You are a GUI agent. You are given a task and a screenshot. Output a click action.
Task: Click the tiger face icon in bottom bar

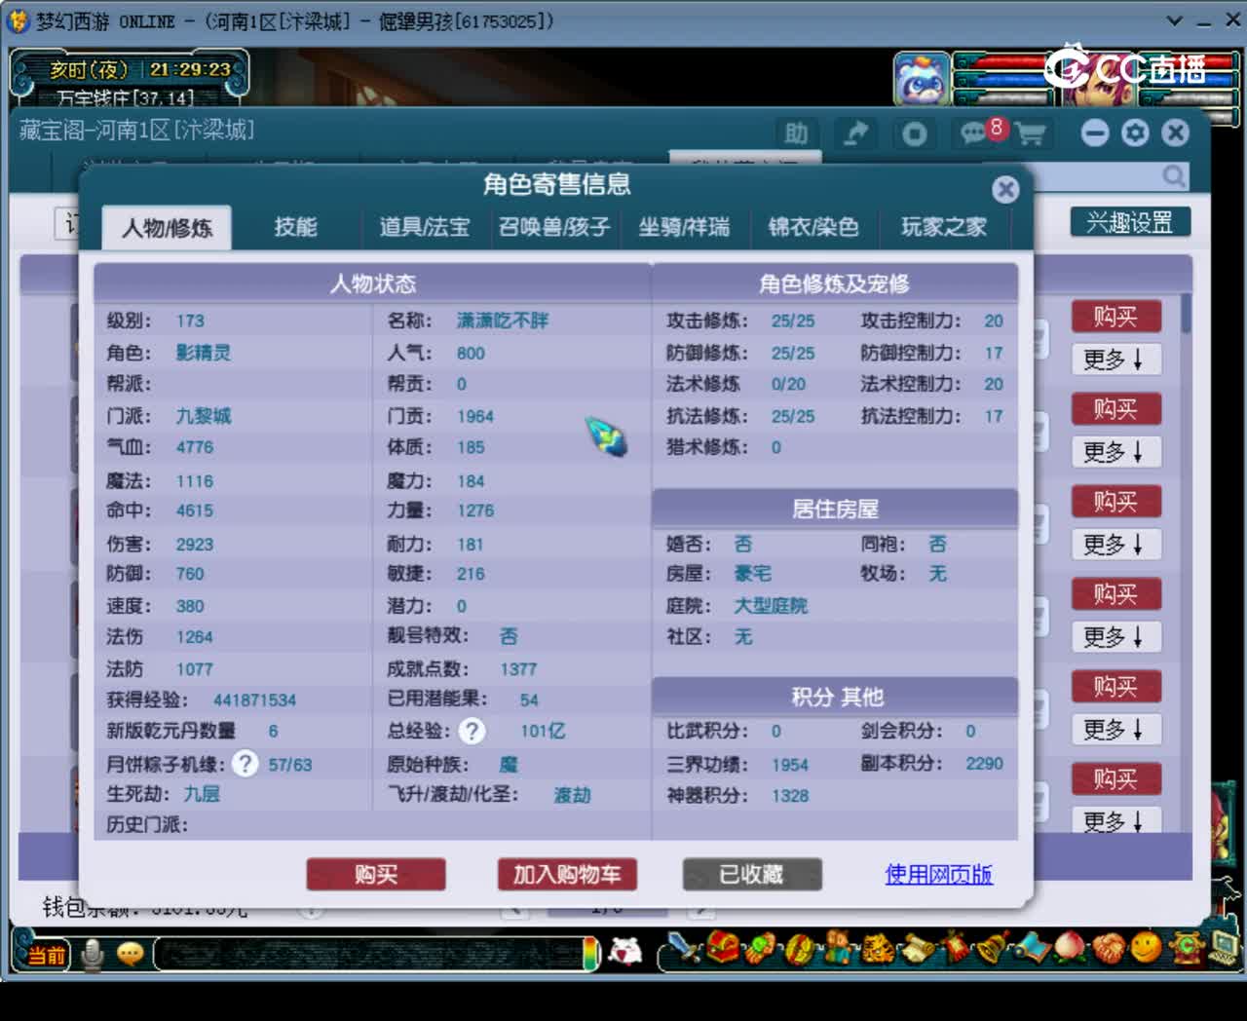click(x=877, y=949)
